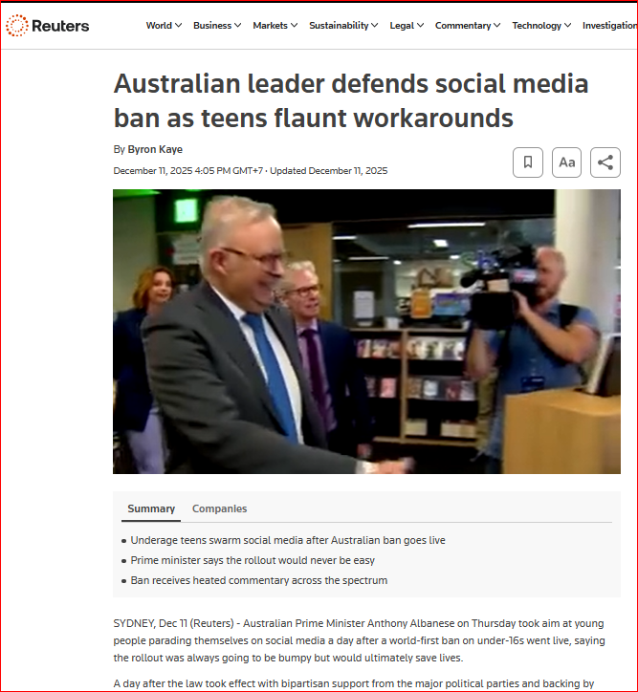Select the Summary tab
Screen dimensions: 638x692
point(151,508)
